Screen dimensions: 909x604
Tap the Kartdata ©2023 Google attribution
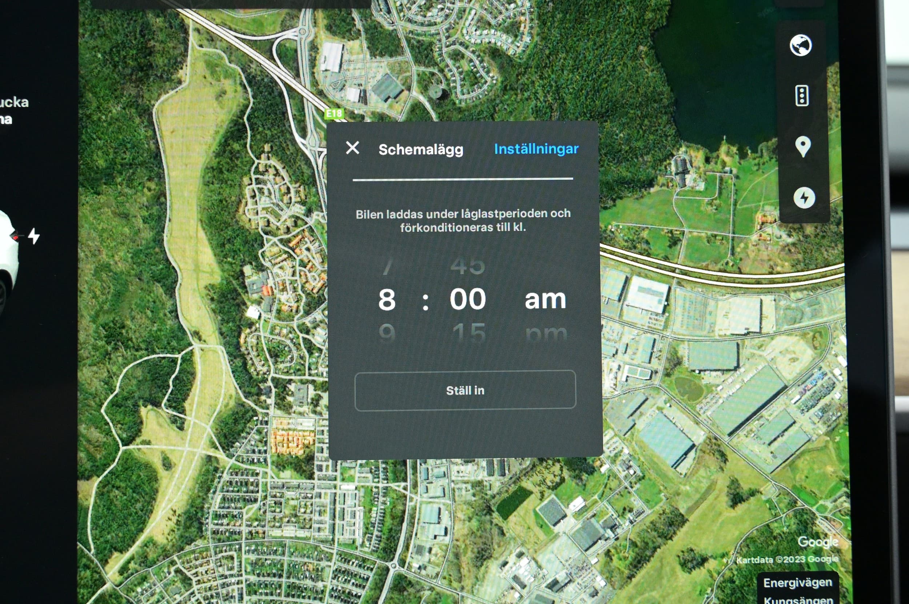tap(787, 559)
